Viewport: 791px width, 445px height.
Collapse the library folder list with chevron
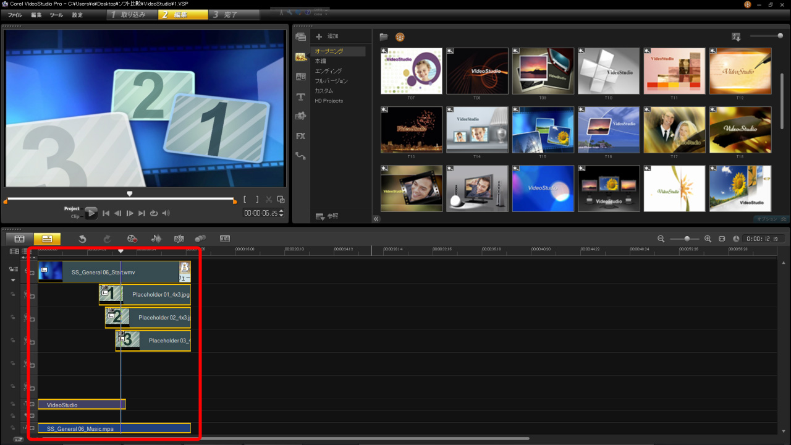(376, 219)
